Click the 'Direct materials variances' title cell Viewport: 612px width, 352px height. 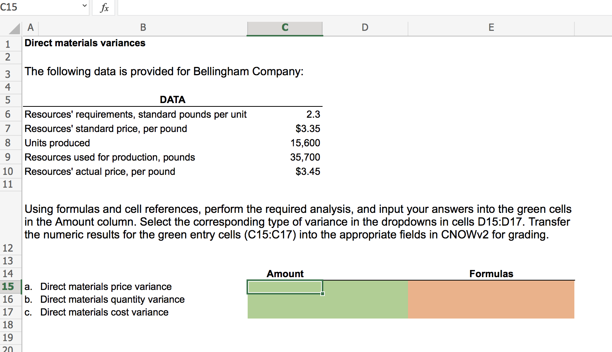(x=85, y=43)
